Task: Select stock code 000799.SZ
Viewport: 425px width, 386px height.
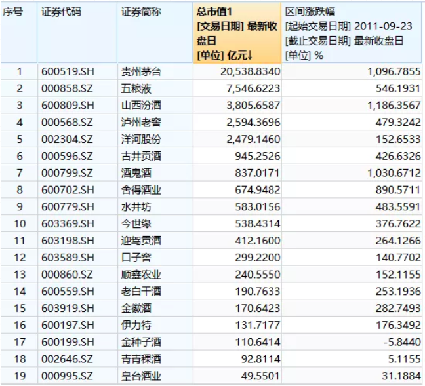Action: pyautogui.click(x=67, y=173)
